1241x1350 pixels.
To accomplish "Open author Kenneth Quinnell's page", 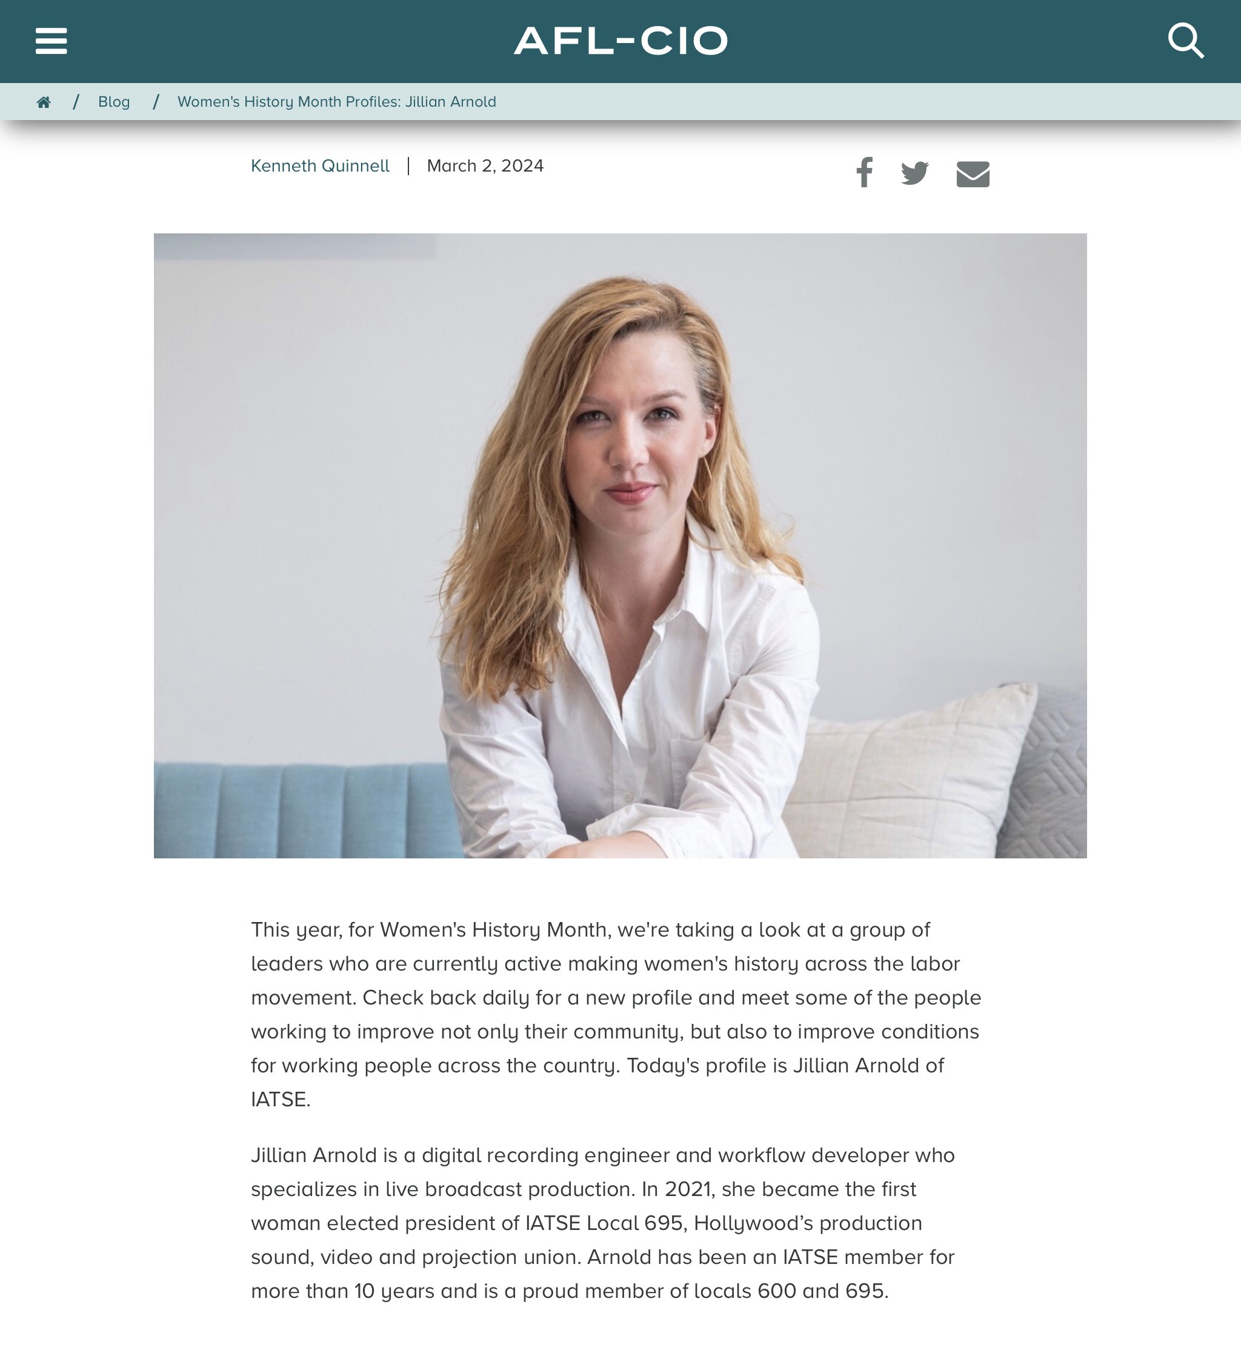I will pyautogui.click(x=321, y=166).
